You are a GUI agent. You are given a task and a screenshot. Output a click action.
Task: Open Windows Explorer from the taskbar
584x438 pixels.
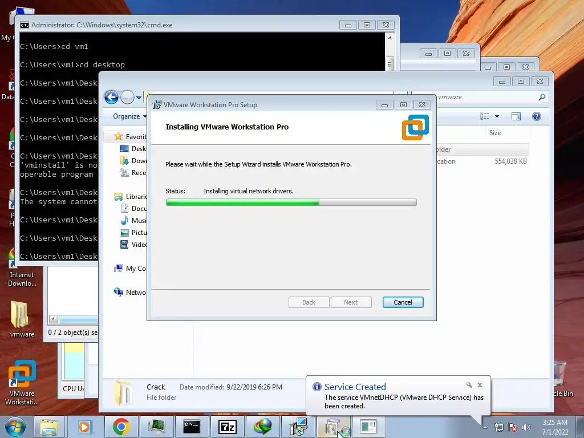[x=49, y=427]
